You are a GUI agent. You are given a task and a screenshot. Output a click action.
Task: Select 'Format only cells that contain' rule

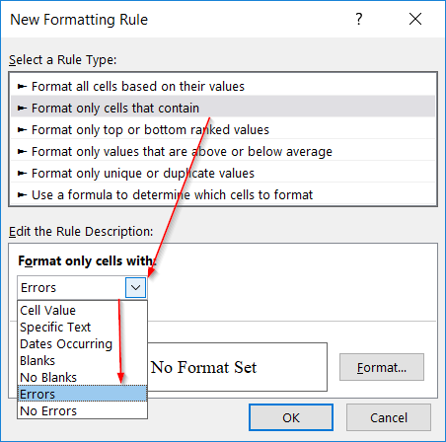click(223, 109)
